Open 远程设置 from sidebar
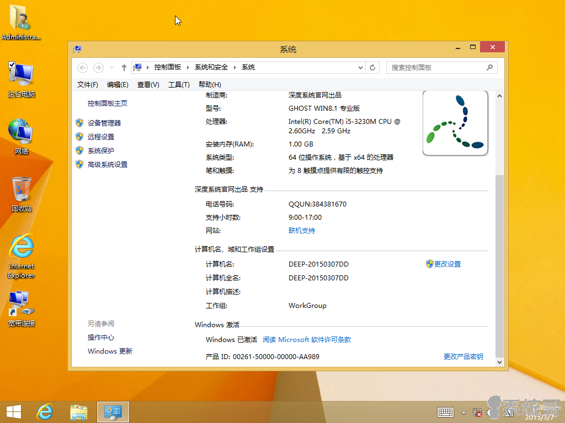 point(101,137)
